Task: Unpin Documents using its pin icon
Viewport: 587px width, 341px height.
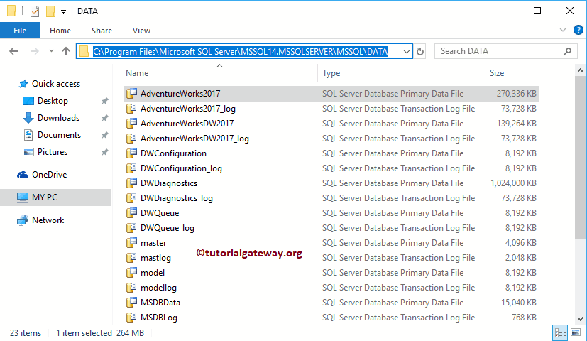Action: coord(105,135)
